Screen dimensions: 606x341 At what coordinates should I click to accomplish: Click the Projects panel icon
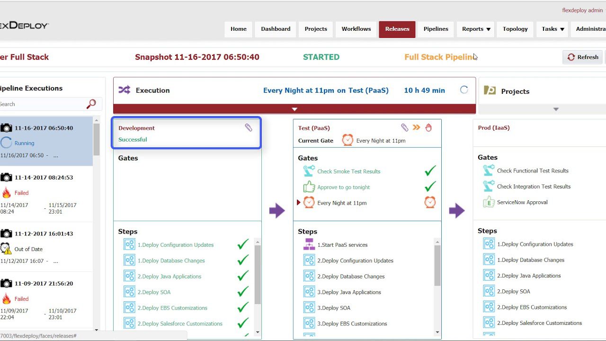tap(490, 90)
